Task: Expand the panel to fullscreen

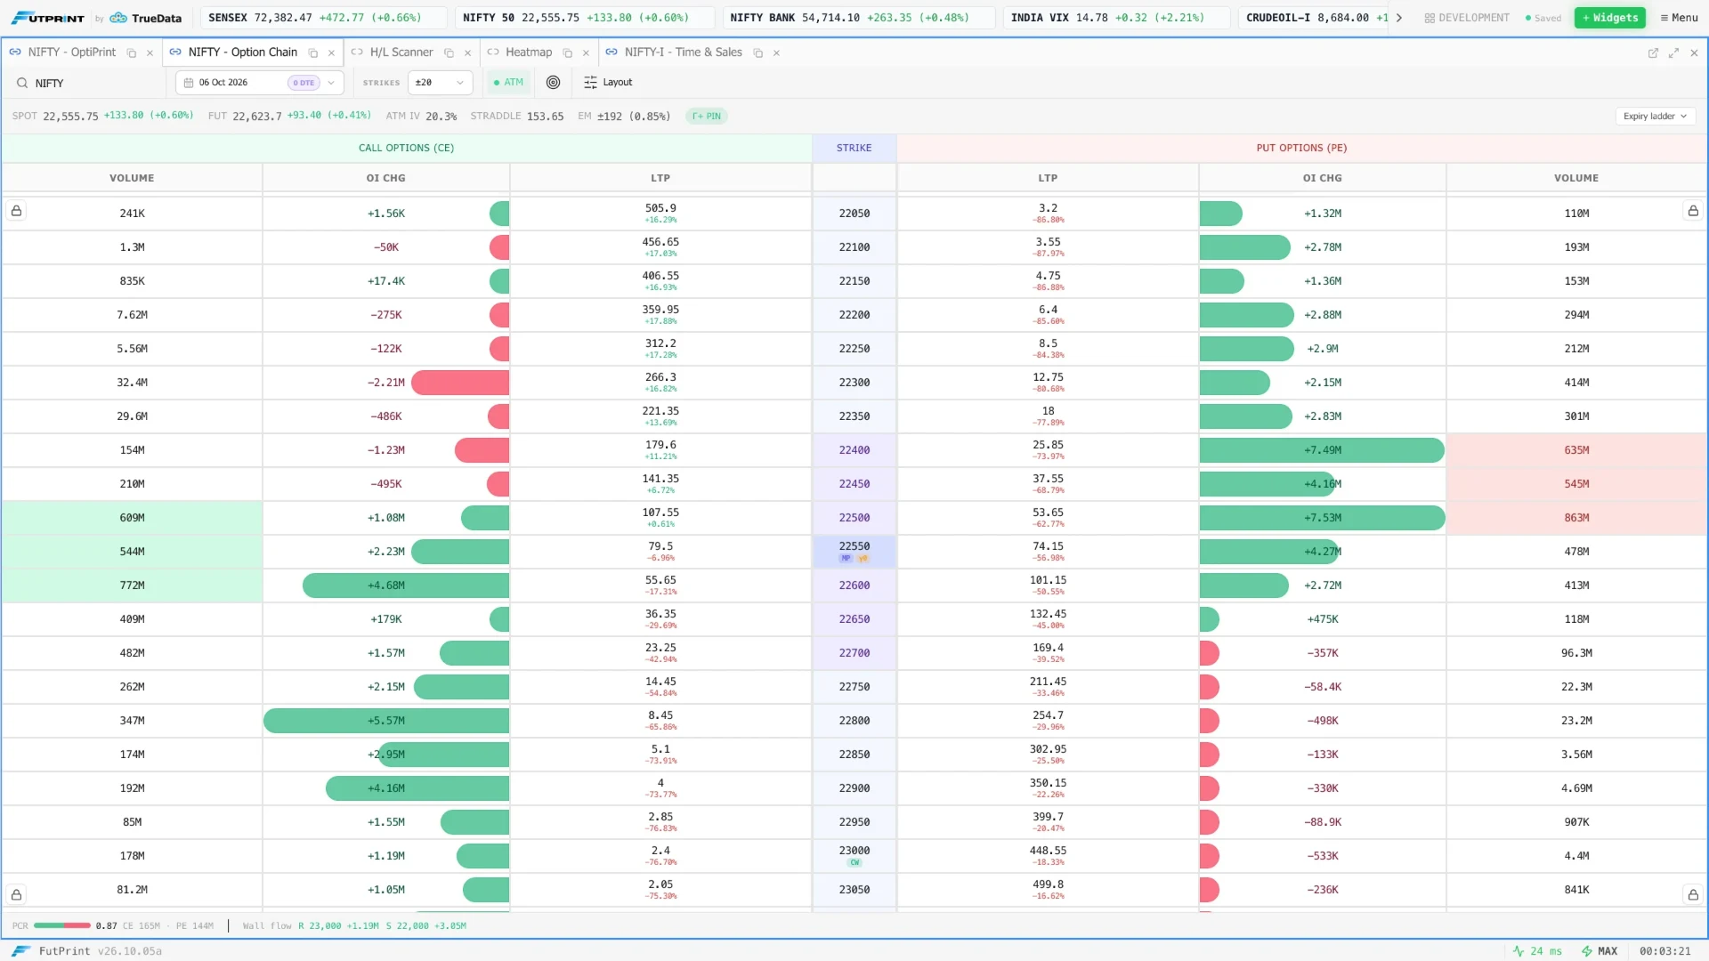Action: coord(1673,53)
